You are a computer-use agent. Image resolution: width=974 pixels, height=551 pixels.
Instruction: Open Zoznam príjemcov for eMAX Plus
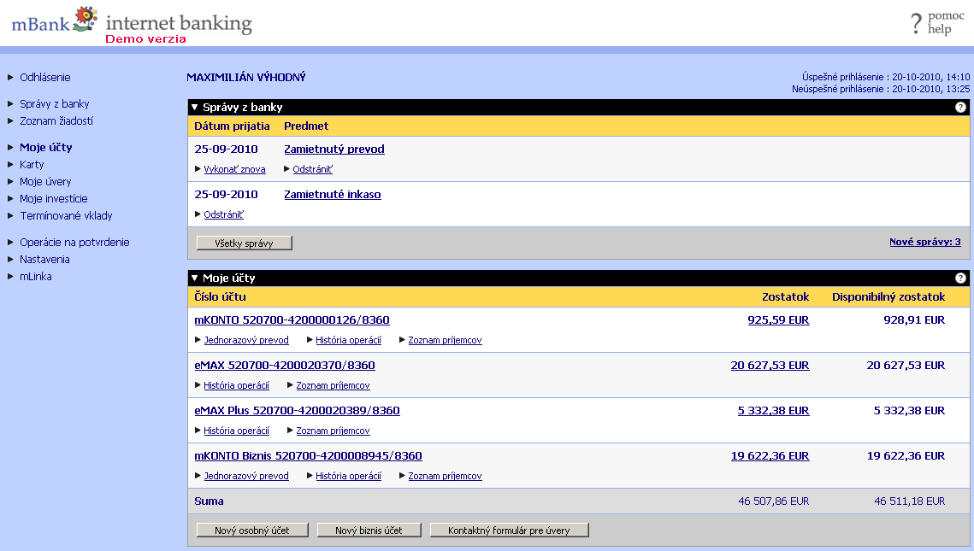333,431
